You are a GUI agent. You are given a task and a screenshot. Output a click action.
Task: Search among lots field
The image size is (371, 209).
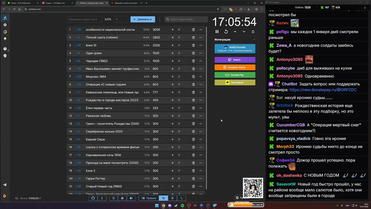pos(186,19)
